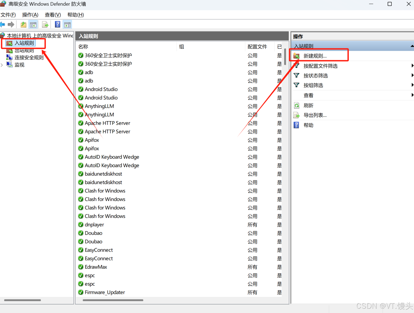Image resolution: width=414 pixels, height=313 pixels.
Task: Click the export icon beside 导出列表
Action: click(296, 115)
